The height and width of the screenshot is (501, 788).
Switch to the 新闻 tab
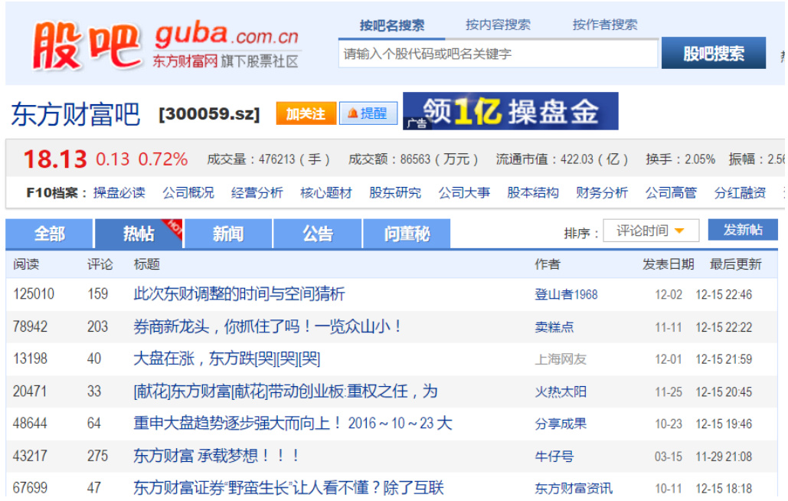coord(228,234)
